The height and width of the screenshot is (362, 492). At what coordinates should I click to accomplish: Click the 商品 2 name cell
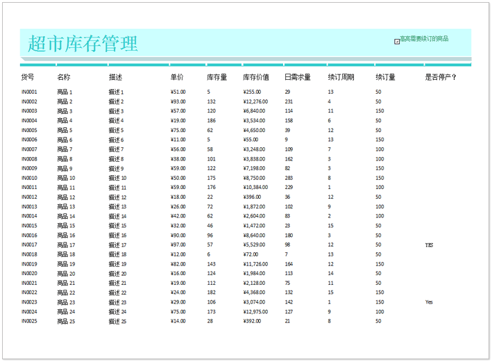(x=65, y=101)
